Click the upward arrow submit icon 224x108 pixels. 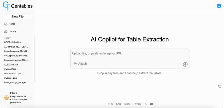185,64
